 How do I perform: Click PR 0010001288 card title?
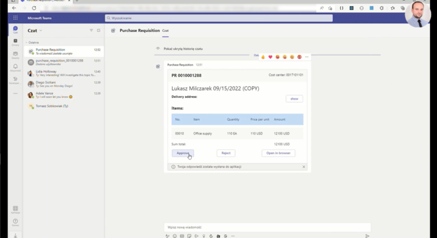click(187, 76)
